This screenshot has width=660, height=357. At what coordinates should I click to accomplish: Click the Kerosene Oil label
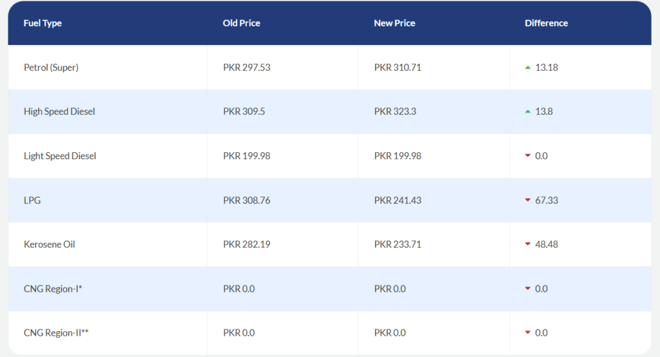point(49,245)
